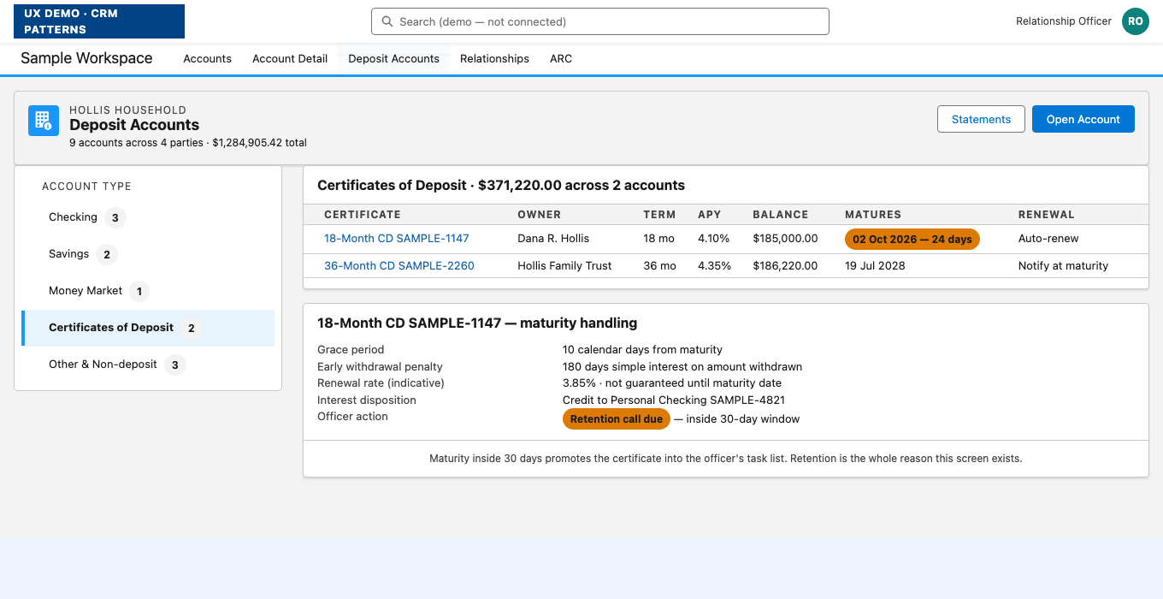Click the 18 mo term cell
Image resolution: width=1163 pixels, height=599 pixels.
[x=658, y=239]
